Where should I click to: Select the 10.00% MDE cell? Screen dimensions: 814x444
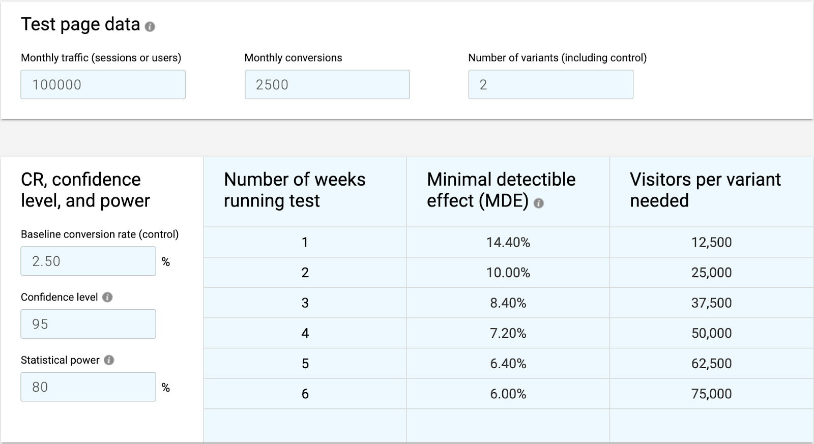tap(508, 273)
